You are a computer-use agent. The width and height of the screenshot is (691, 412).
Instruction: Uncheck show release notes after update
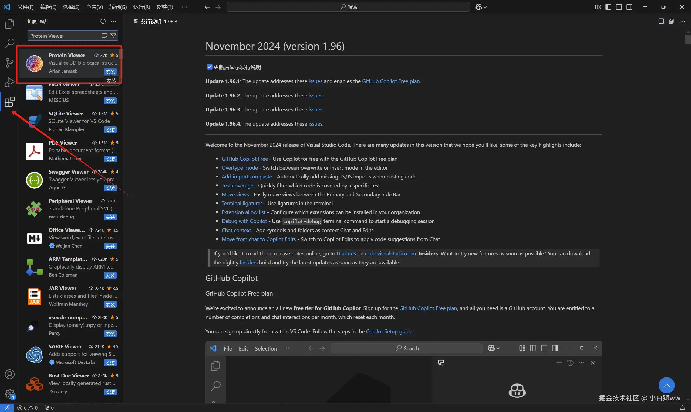pos(210,67)
